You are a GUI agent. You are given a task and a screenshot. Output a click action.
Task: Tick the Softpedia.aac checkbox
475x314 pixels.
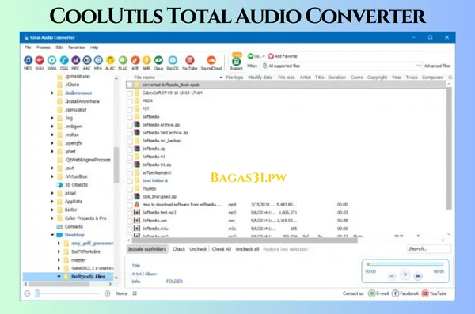pos(130,221)
